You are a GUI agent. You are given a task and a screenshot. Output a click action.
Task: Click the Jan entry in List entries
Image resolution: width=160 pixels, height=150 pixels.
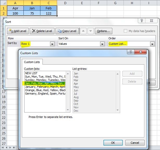point(76,73)
